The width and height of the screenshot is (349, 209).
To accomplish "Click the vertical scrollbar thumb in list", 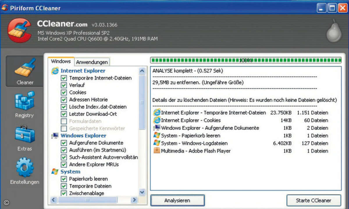I will pos(142,102).
